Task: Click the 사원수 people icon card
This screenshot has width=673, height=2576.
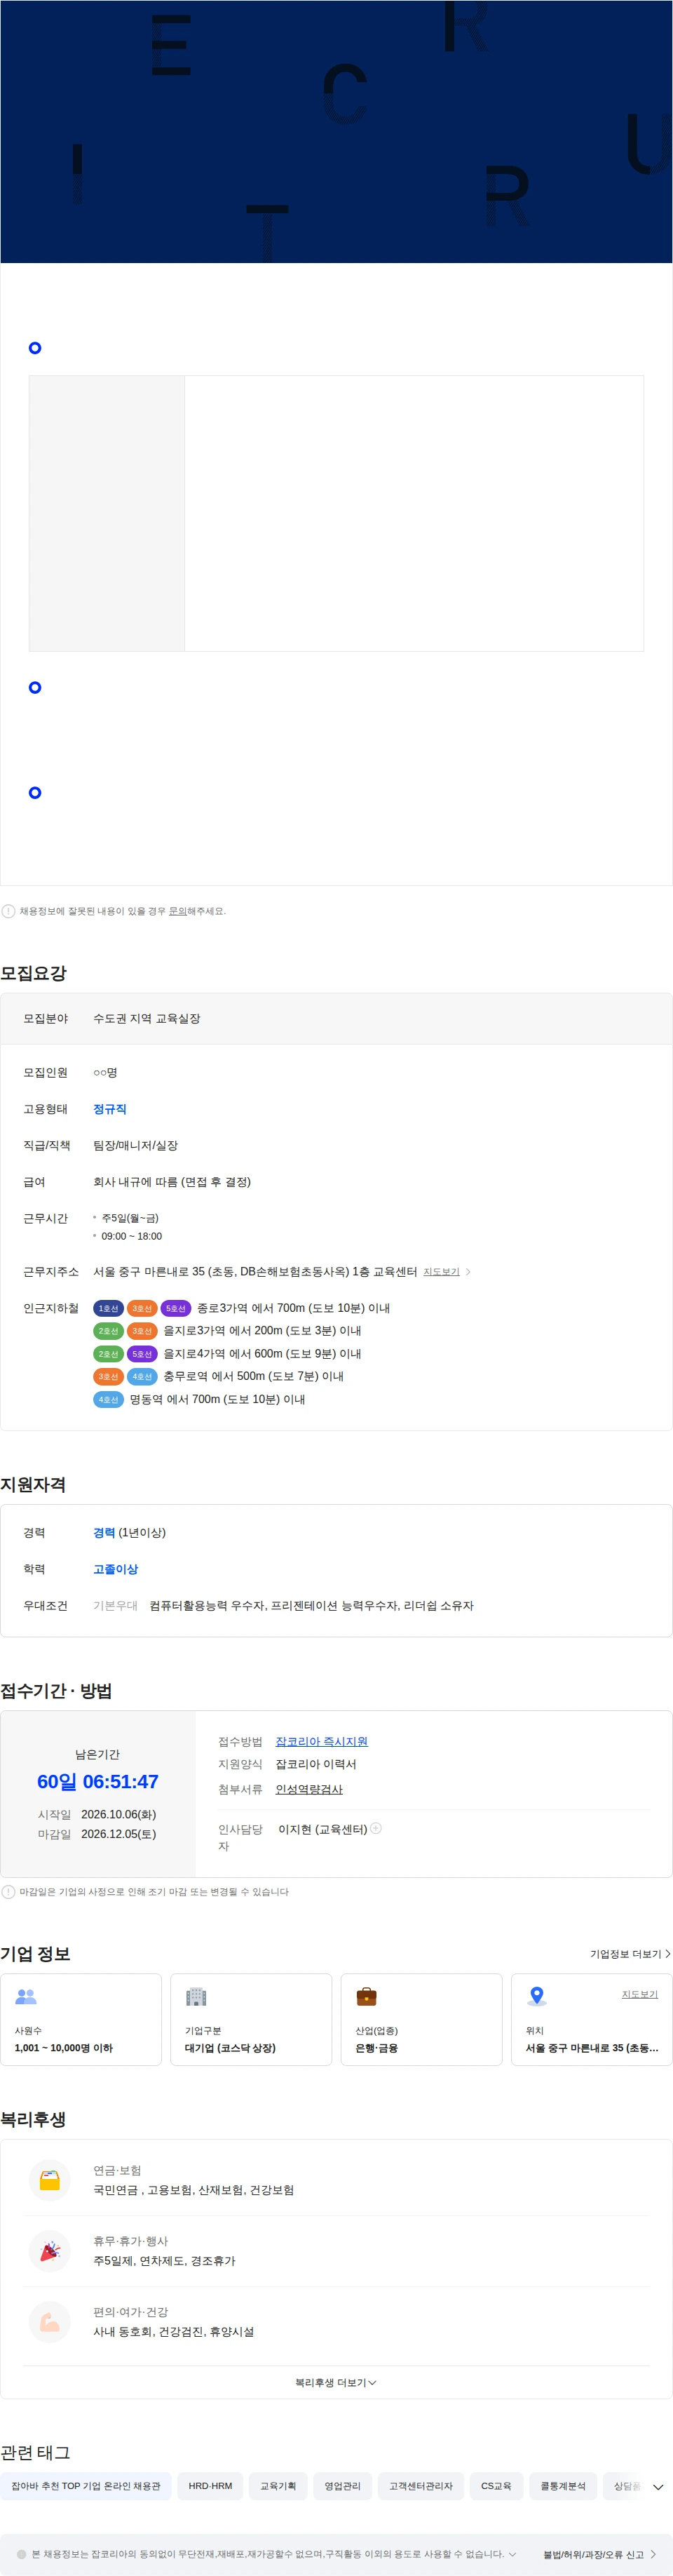Action: coord(81,2019)
